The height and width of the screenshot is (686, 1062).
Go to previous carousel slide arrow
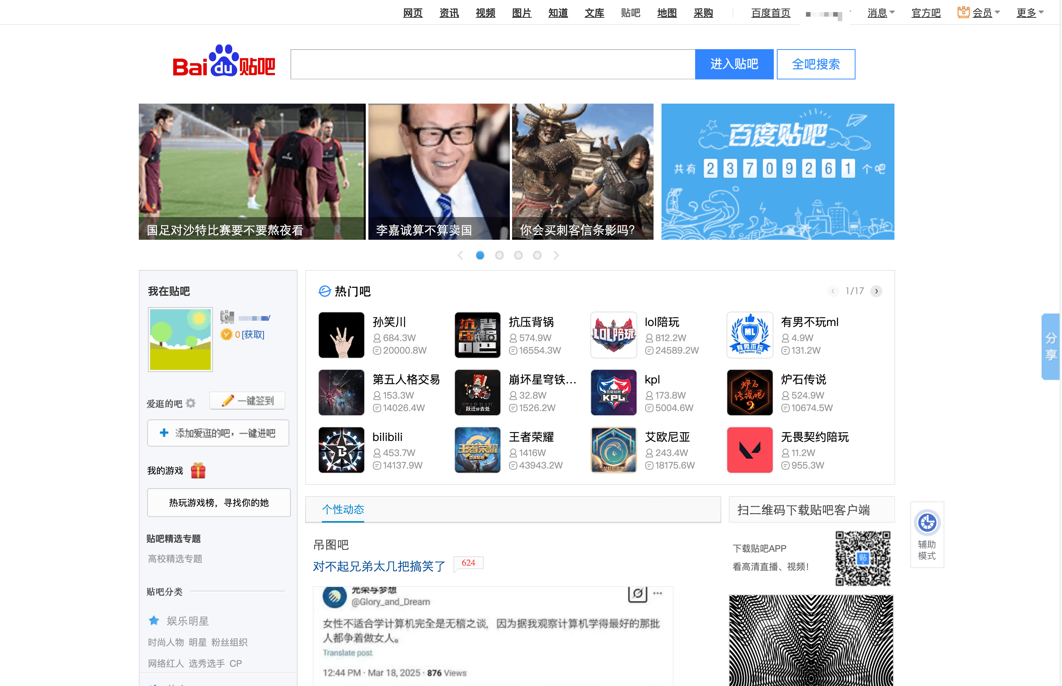click(x=461, y=255)
